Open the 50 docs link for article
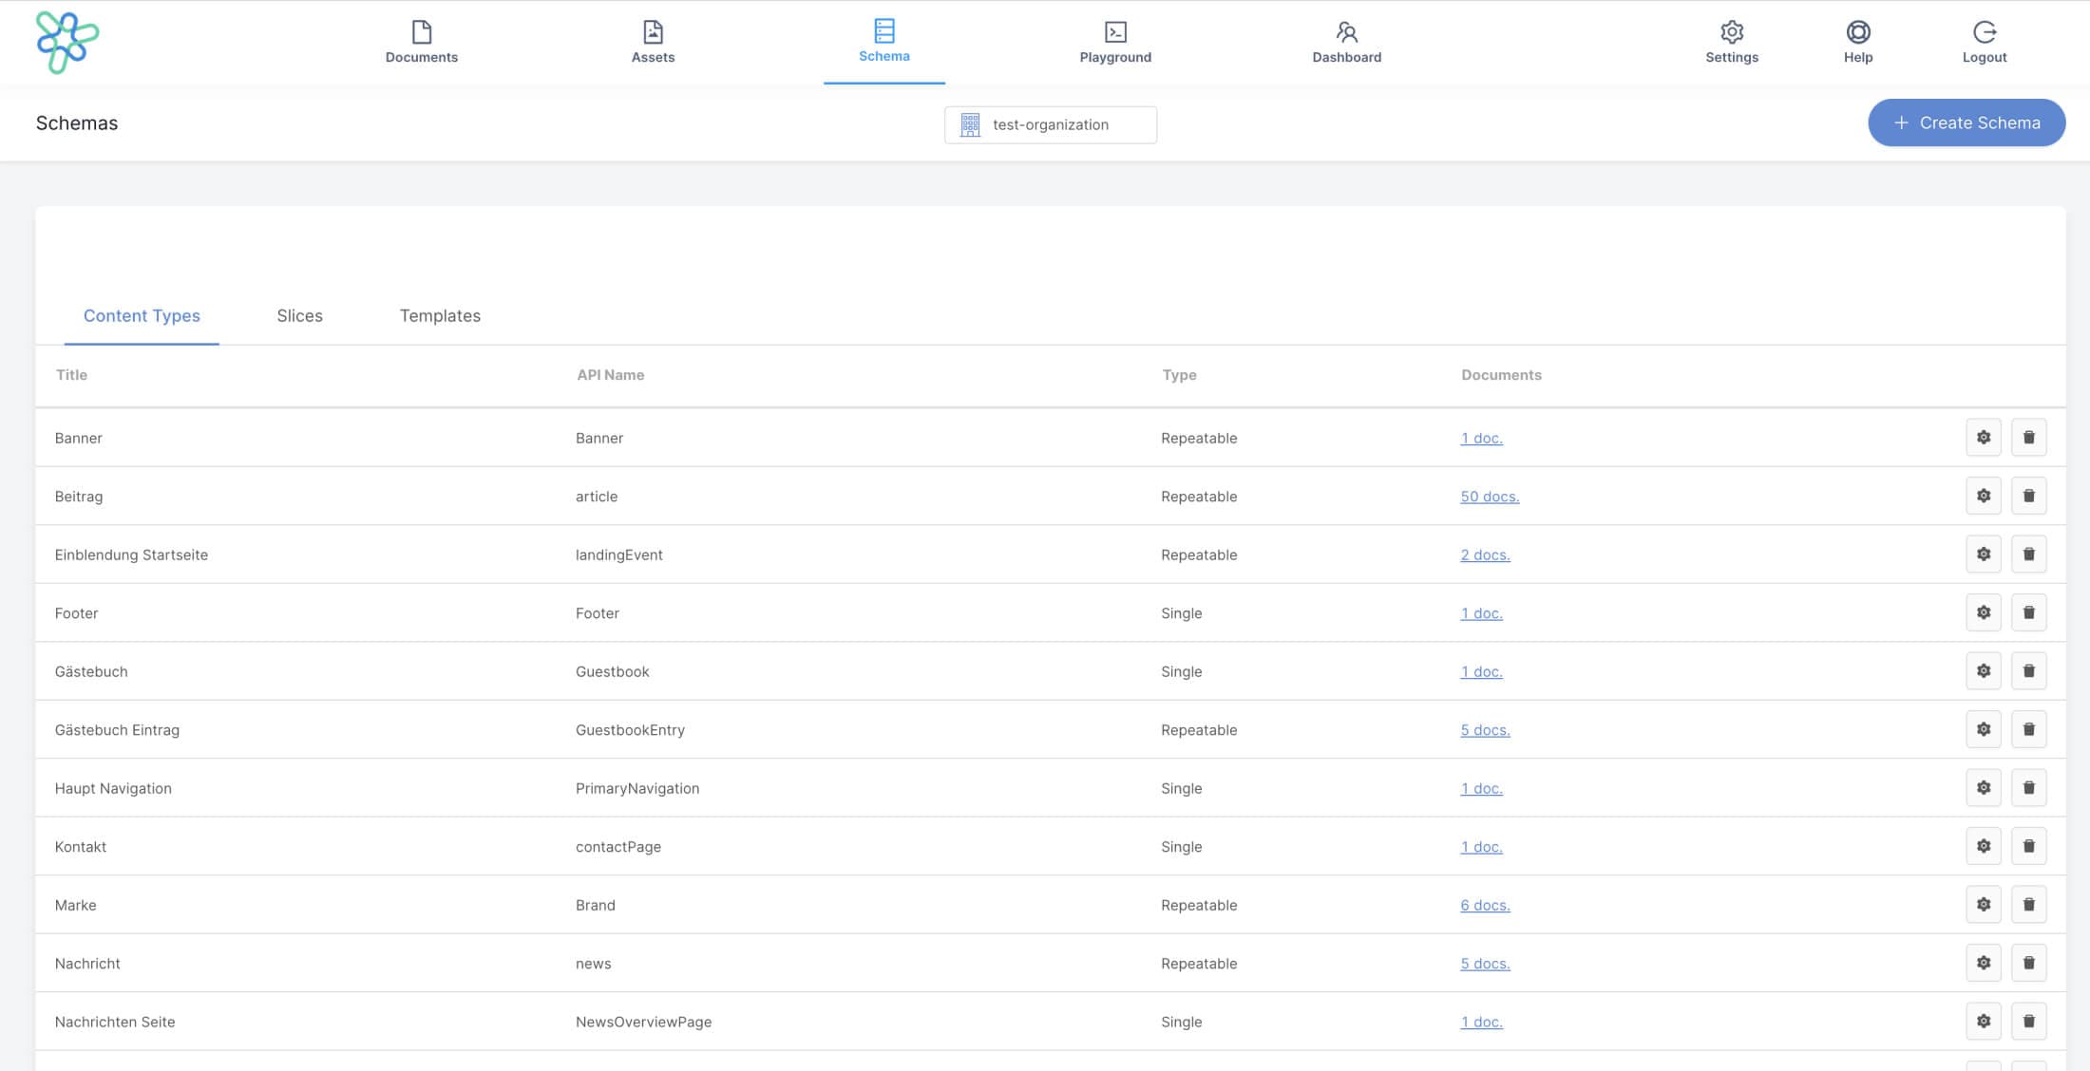This screenshot has width=2090, height=1071. [x=1490, y=496]
